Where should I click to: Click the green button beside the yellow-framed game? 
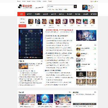pyautogui.click(x=94, y=49)
